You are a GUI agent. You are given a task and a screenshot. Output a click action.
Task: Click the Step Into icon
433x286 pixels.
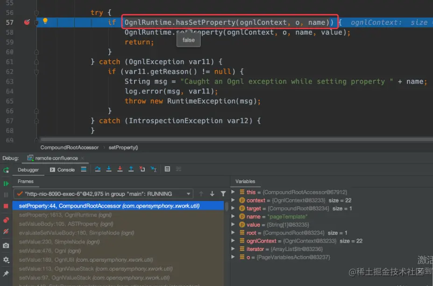click(109, 169)
